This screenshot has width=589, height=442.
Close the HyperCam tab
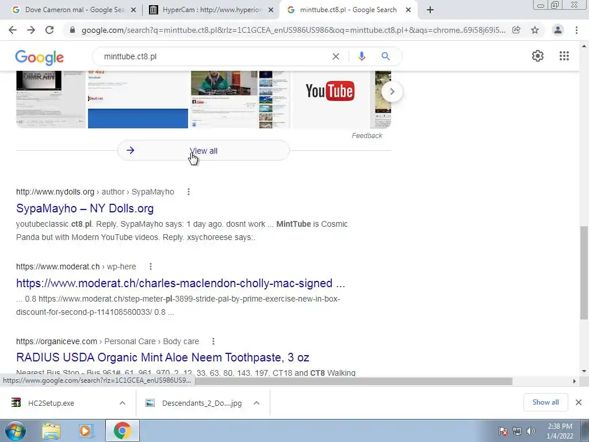pos(271,10)
